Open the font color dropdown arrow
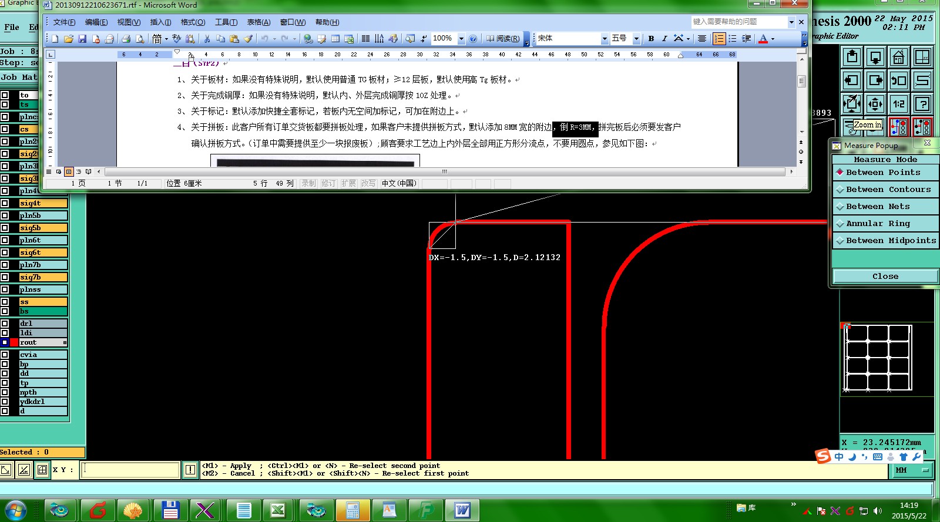 point(773,39)
